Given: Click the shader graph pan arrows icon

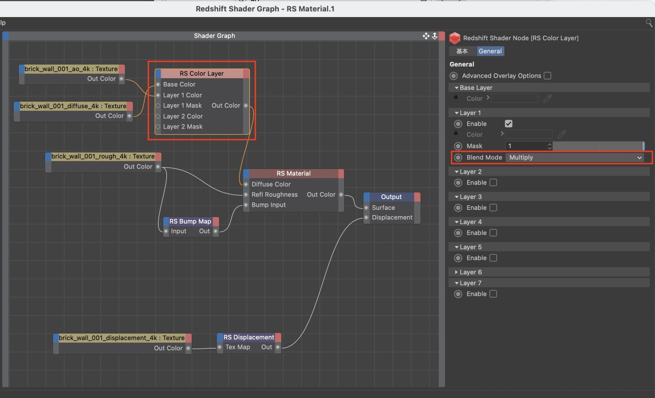Looking at the screenshot, I should (x=426, y=36).
